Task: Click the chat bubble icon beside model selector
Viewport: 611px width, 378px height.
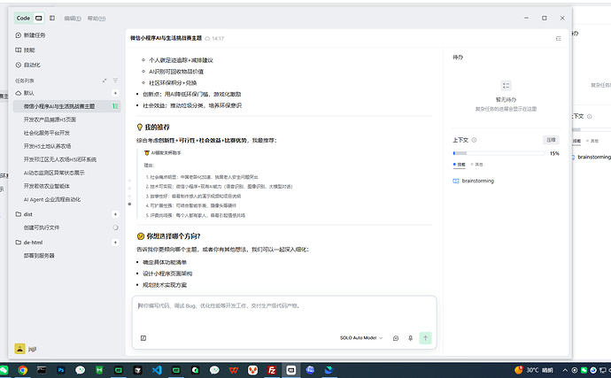Action: point(396,338)
